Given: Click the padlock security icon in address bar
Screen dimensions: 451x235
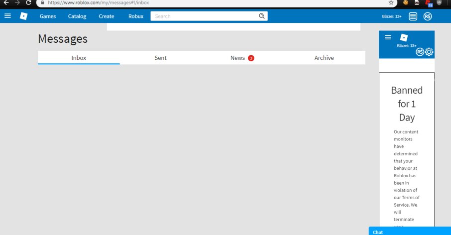Looking at the screenshot, I should (43, 2).
